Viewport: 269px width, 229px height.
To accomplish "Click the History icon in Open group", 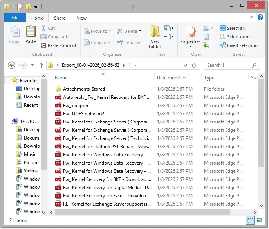I will (206, 45).
